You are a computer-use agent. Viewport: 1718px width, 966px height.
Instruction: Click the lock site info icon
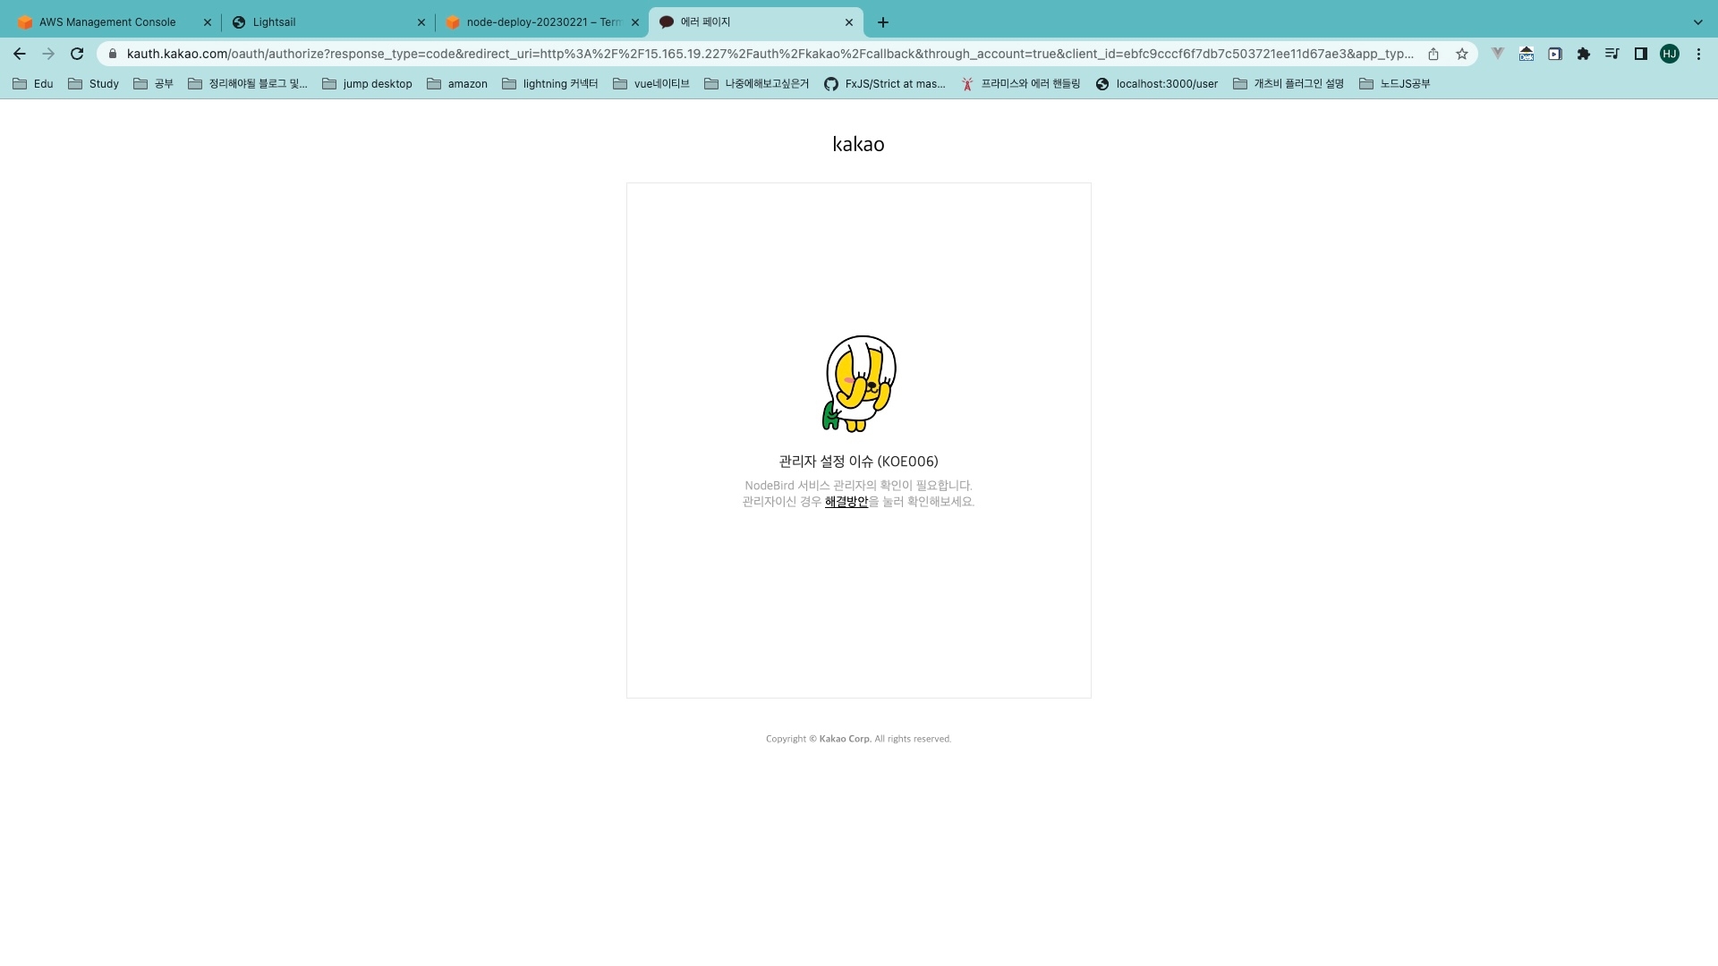point(113,54)
